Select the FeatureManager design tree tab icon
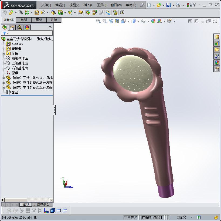 4,28
